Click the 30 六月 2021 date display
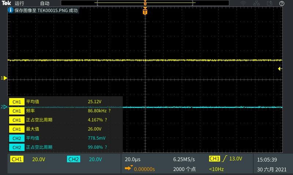The height and width of the screenshot is (175, 293). [x=272, y=170]
